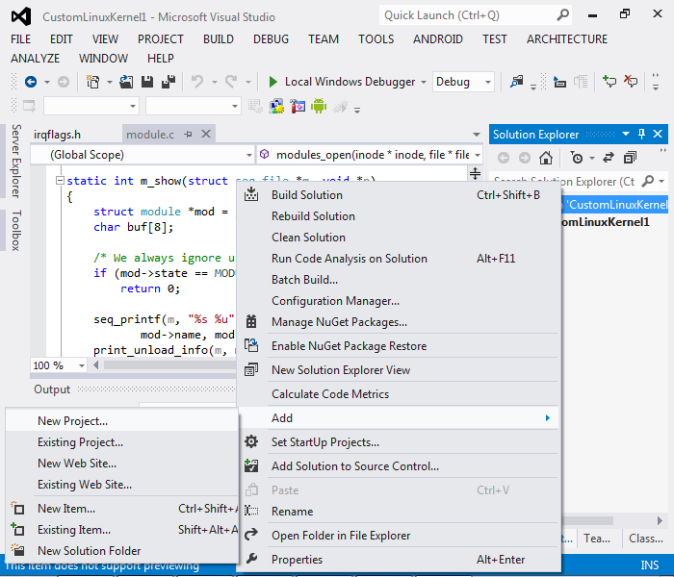Click the Open File toolbar icon
674x577 pixels.
tap(126, 82)
